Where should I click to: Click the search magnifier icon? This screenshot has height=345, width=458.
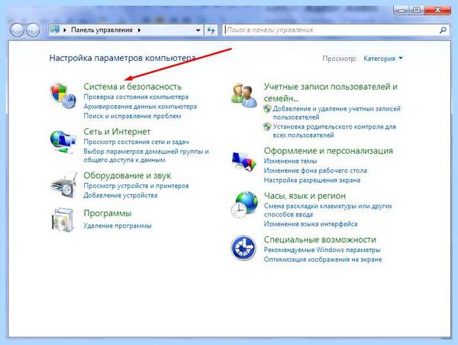(x=443, y=30)
